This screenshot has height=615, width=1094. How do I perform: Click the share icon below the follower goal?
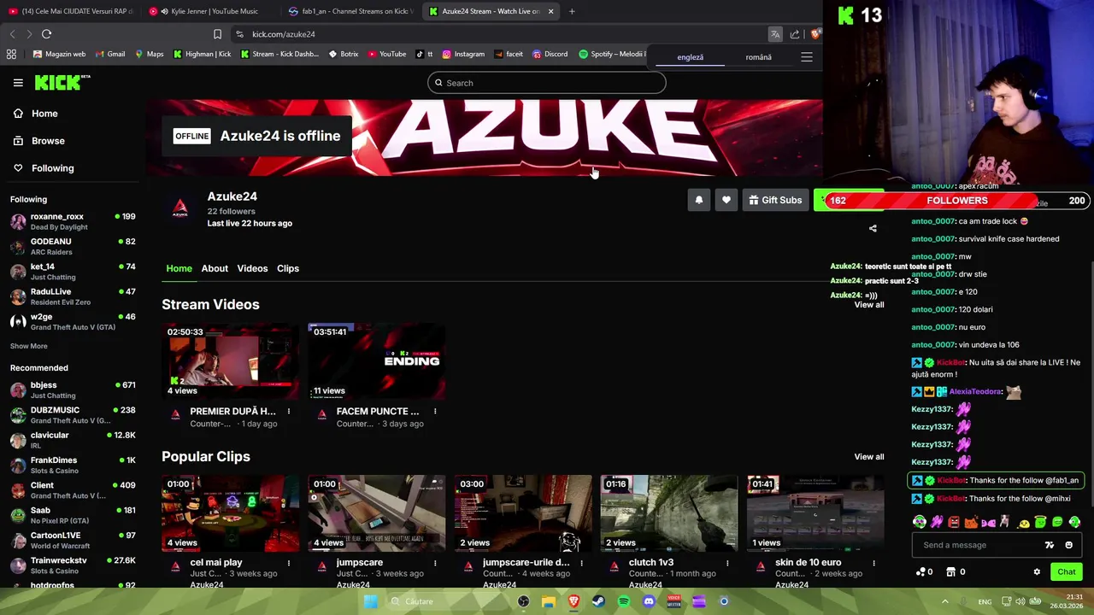pyautogui.click(x=873, y=229)
